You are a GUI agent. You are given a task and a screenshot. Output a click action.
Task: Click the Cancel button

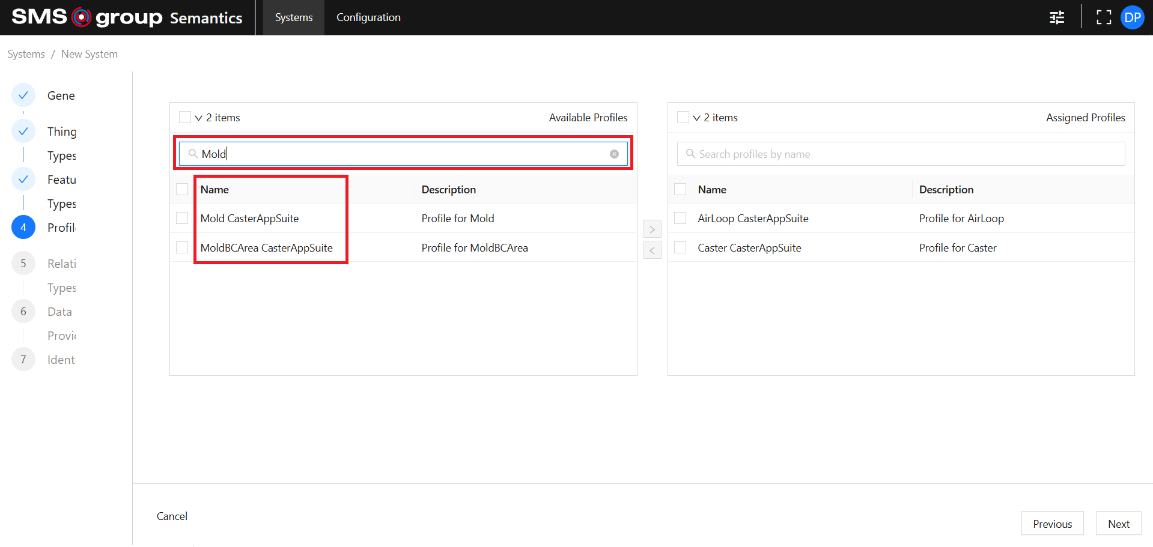pos(172,516)
